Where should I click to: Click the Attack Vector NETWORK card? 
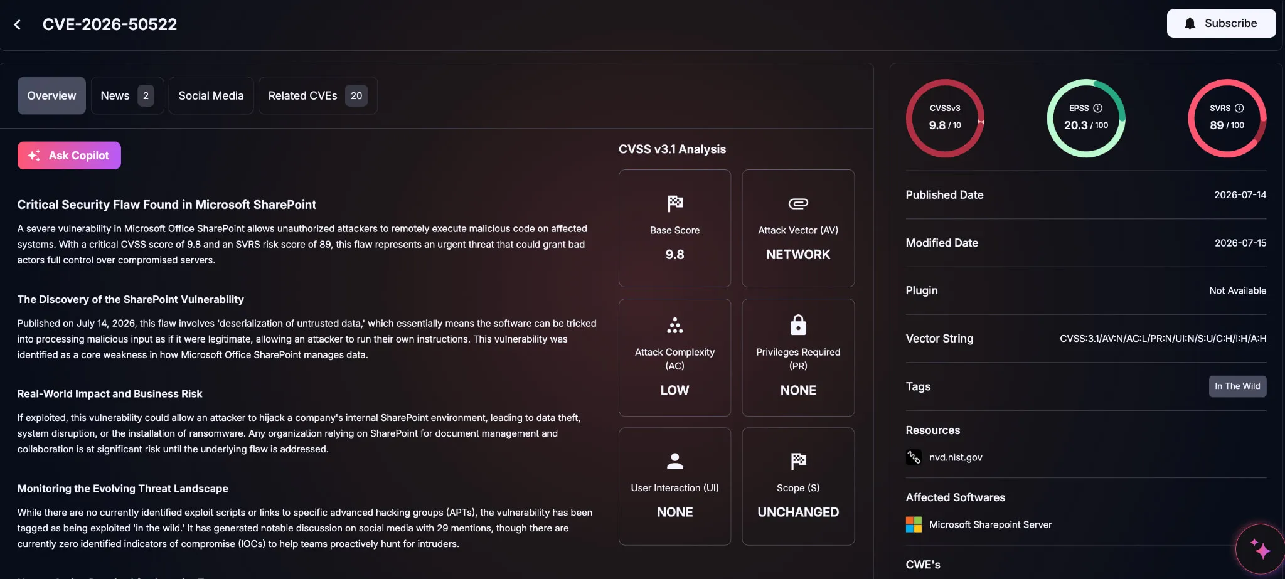798,228
